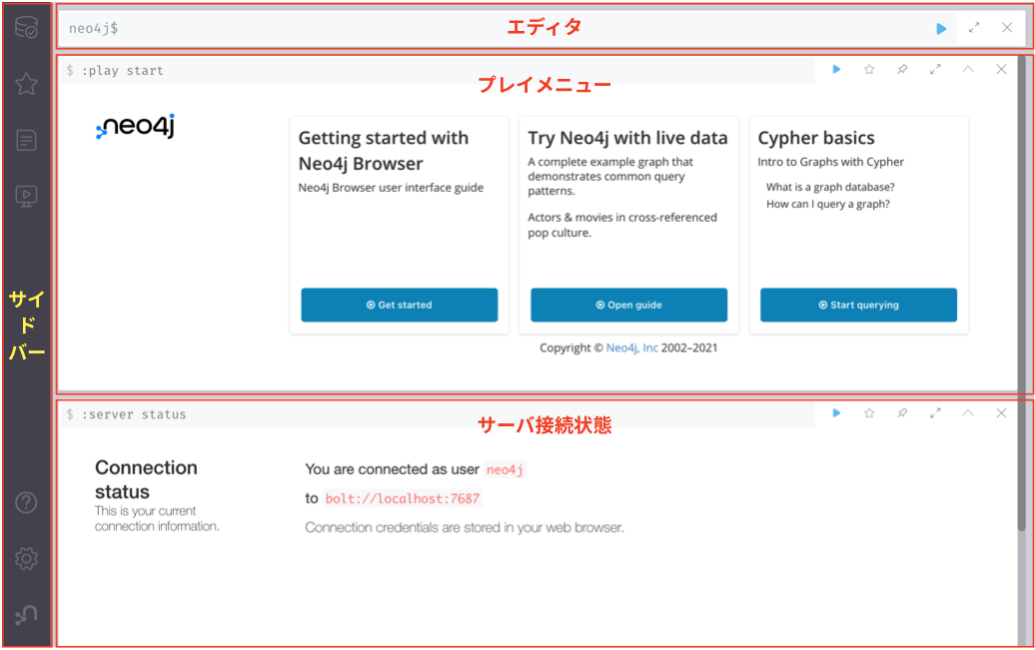1035x650 pixels.
Task: Open Browser settings gear icon
Action: click(x=26, y=559)
